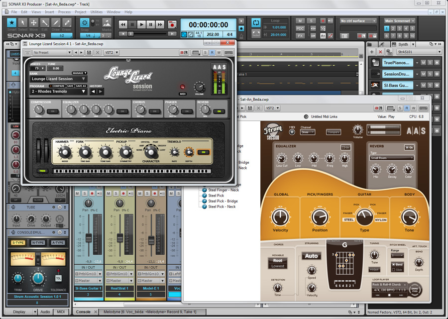Toggle Strum Session reverb On button
Image resolution: width=448 pixels, height=319 pixels.
pyautogui.click(x=409, y=147)
